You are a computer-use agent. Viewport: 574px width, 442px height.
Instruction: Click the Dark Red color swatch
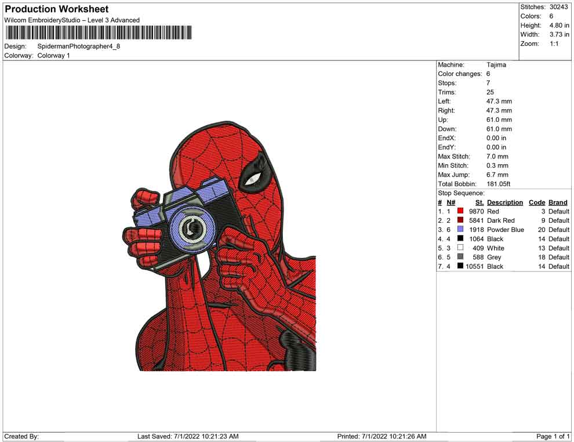coord(460,220)
